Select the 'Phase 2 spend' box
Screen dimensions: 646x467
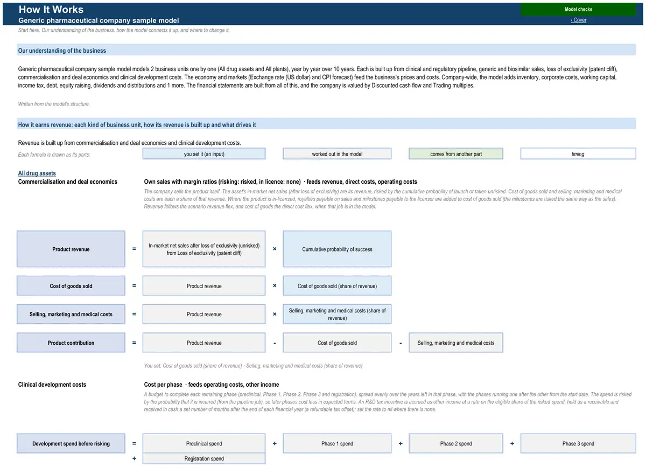(x=456, y=444)
